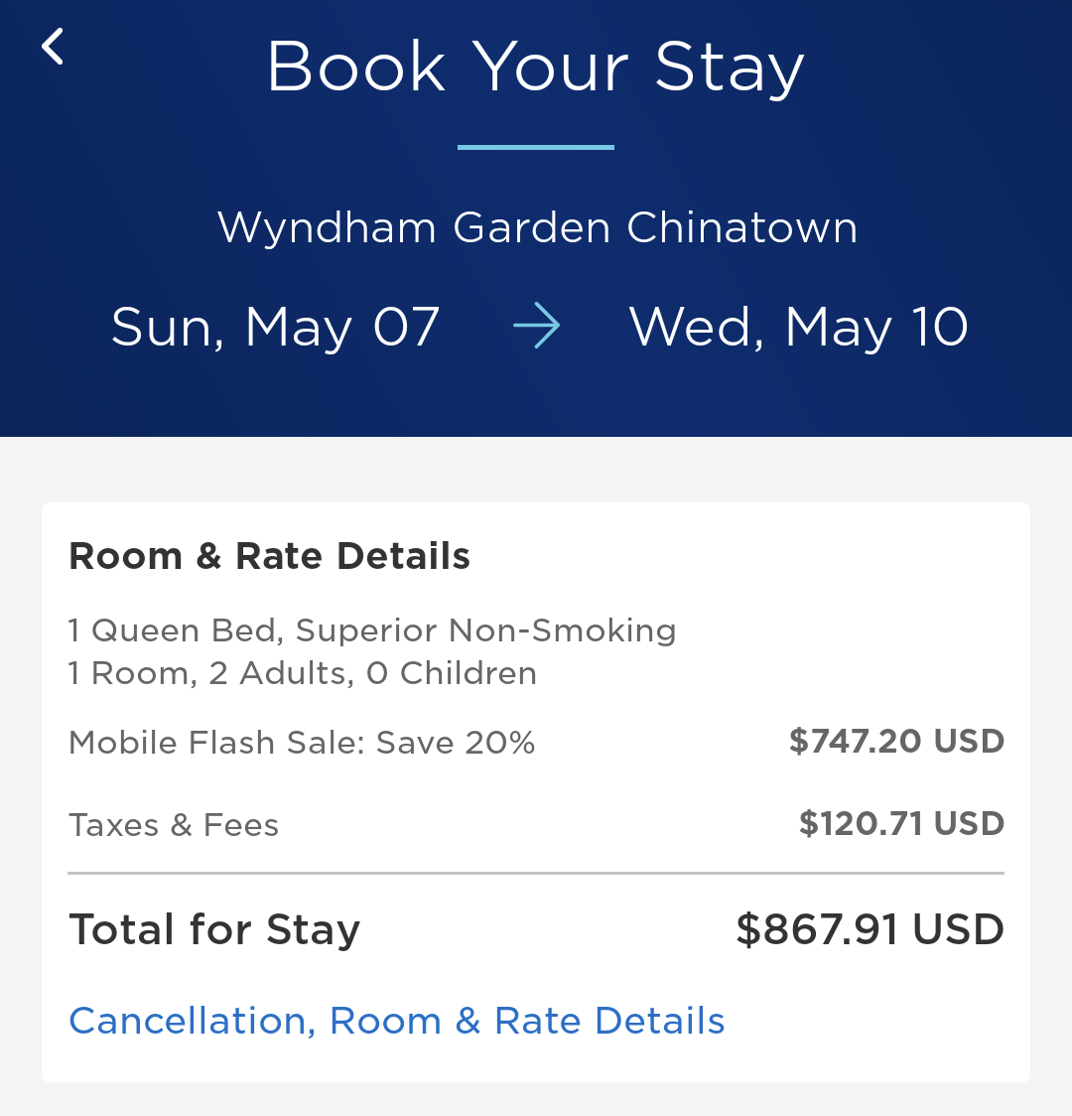This screenshot has width=1072, height=1116.
Task: Click the 1 Room, 0 Children details line
Action: point(302,673)
